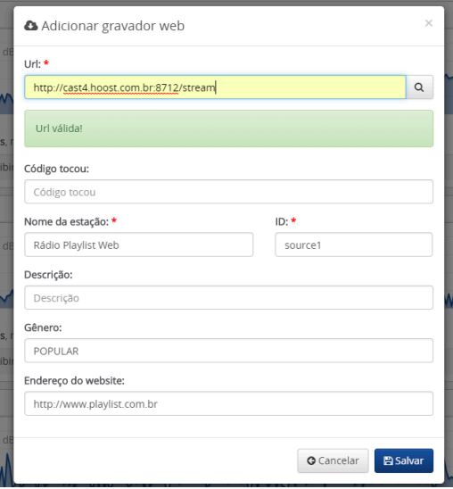Select the Endereço do website field
This screenshot has height=489, width=453.
(x=228, y=404)
